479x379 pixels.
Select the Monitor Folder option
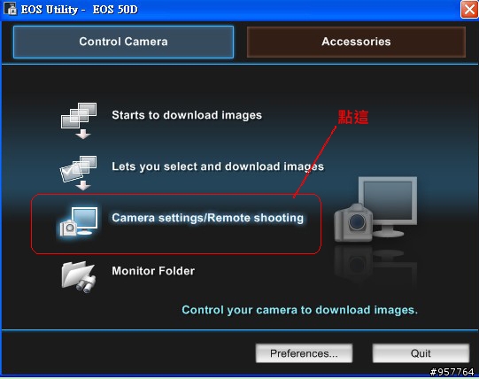pyautogui.click(x=153, y=271)
